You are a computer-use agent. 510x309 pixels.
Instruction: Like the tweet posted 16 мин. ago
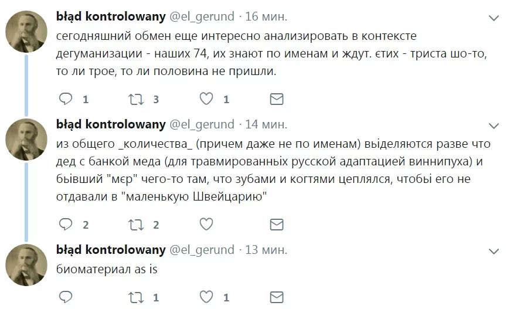(x=206, y=99)
